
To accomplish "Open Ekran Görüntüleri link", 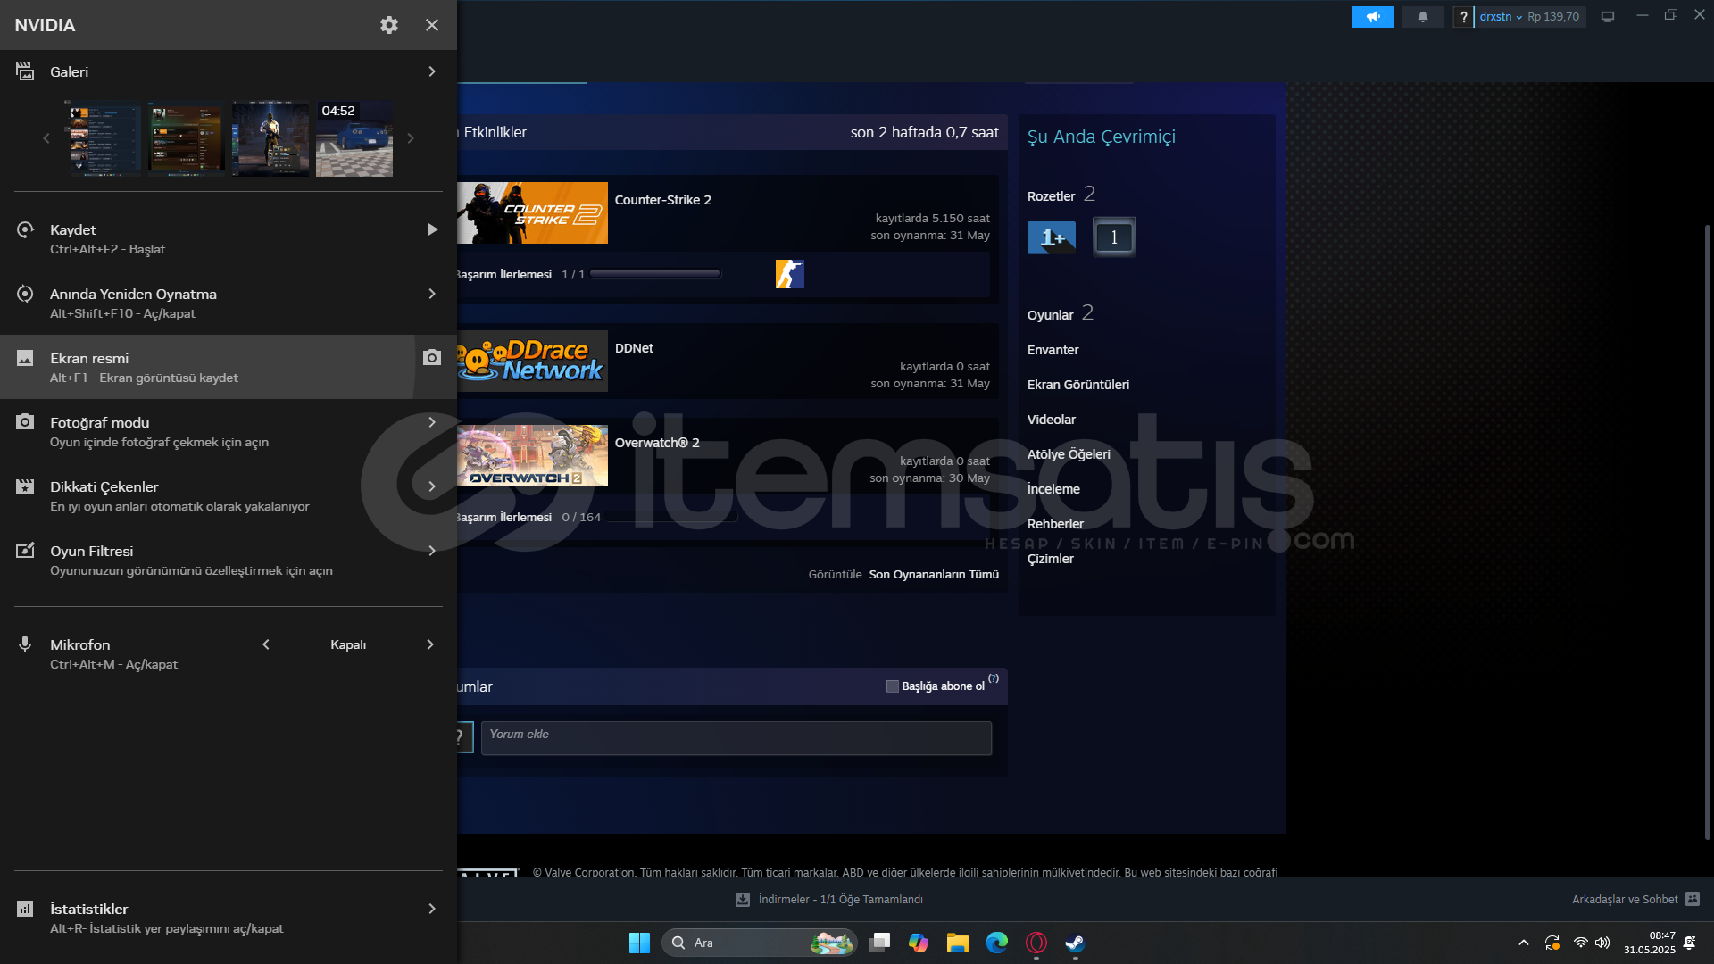I will [1078, 385].
